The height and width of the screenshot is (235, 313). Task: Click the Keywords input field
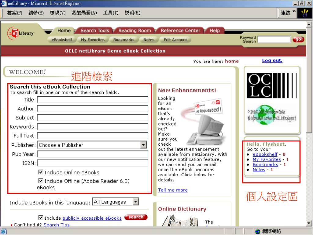point(93,126)
